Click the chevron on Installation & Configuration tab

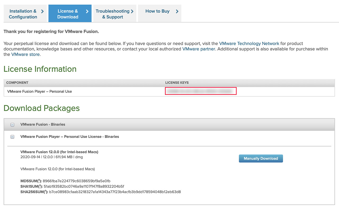pos(42,11)
